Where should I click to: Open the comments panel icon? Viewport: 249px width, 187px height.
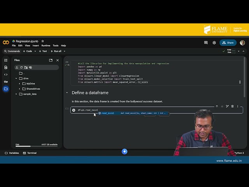(206, 43)
